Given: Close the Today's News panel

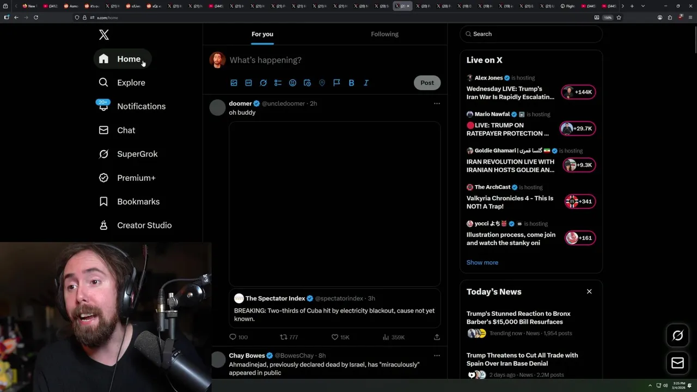Looking at the screenshot, I should pos(589,292).
